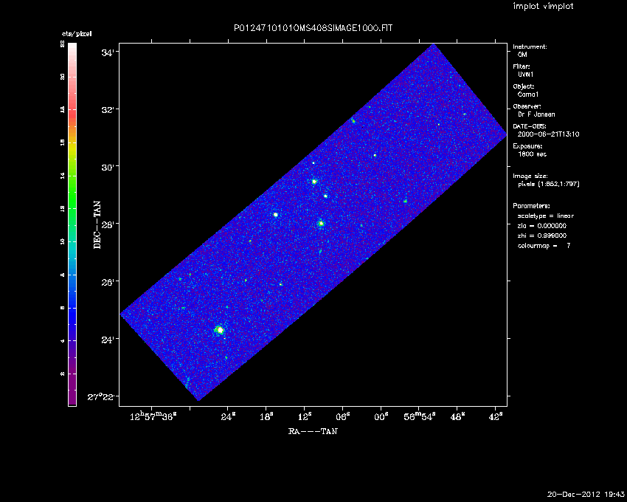Click the 'implot vimplot' label
The height and width of the screenshot is (502, 627).
[x=543, y=7]
